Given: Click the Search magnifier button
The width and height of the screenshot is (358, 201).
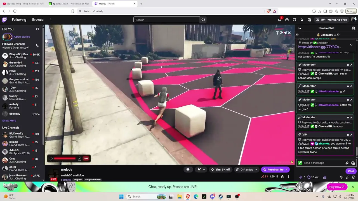Looking at the screenshot, I should coord(203,20).
